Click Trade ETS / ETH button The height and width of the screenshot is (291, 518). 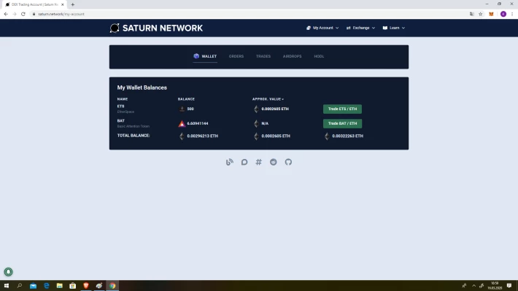pos(342,109)
